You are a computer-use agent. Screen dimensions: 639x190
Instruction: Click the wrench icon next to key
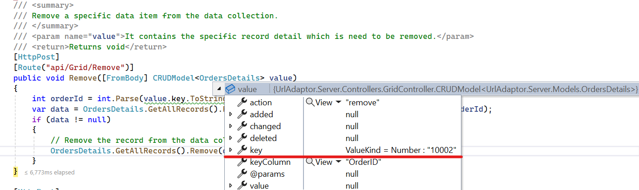coord(242,150)
